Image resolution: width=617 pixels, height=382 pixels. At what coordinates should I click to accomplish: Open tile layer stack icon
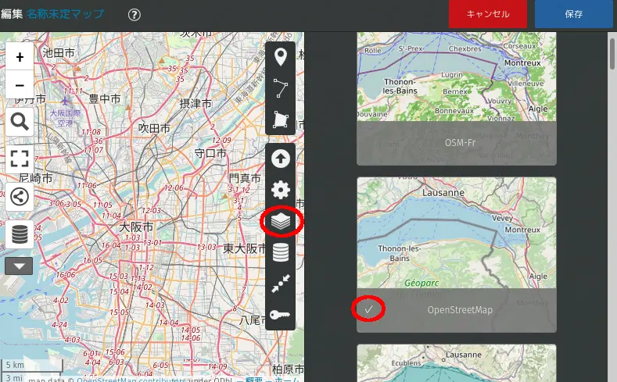point(281,221)
